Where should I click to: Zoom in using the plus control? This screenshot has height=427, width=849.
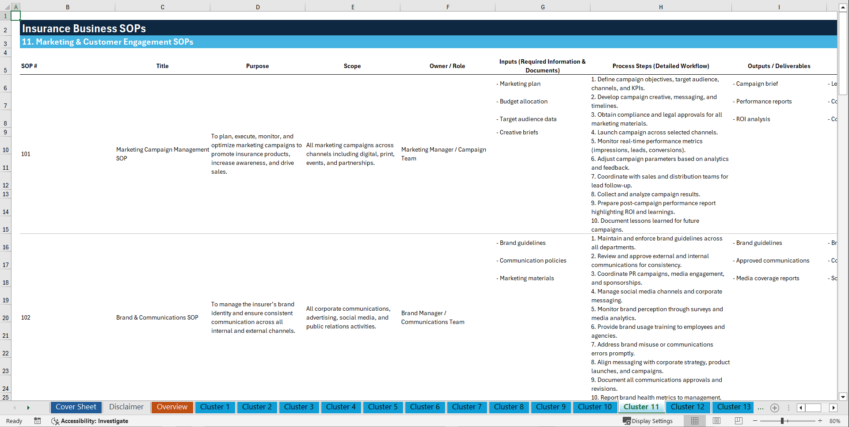(820, 421)
